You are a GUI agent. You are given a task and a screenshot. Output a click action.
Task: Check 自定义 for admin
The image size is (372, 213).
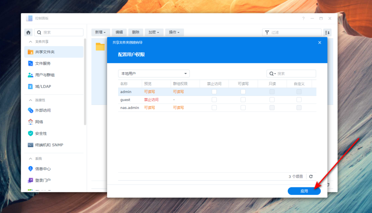299,92
